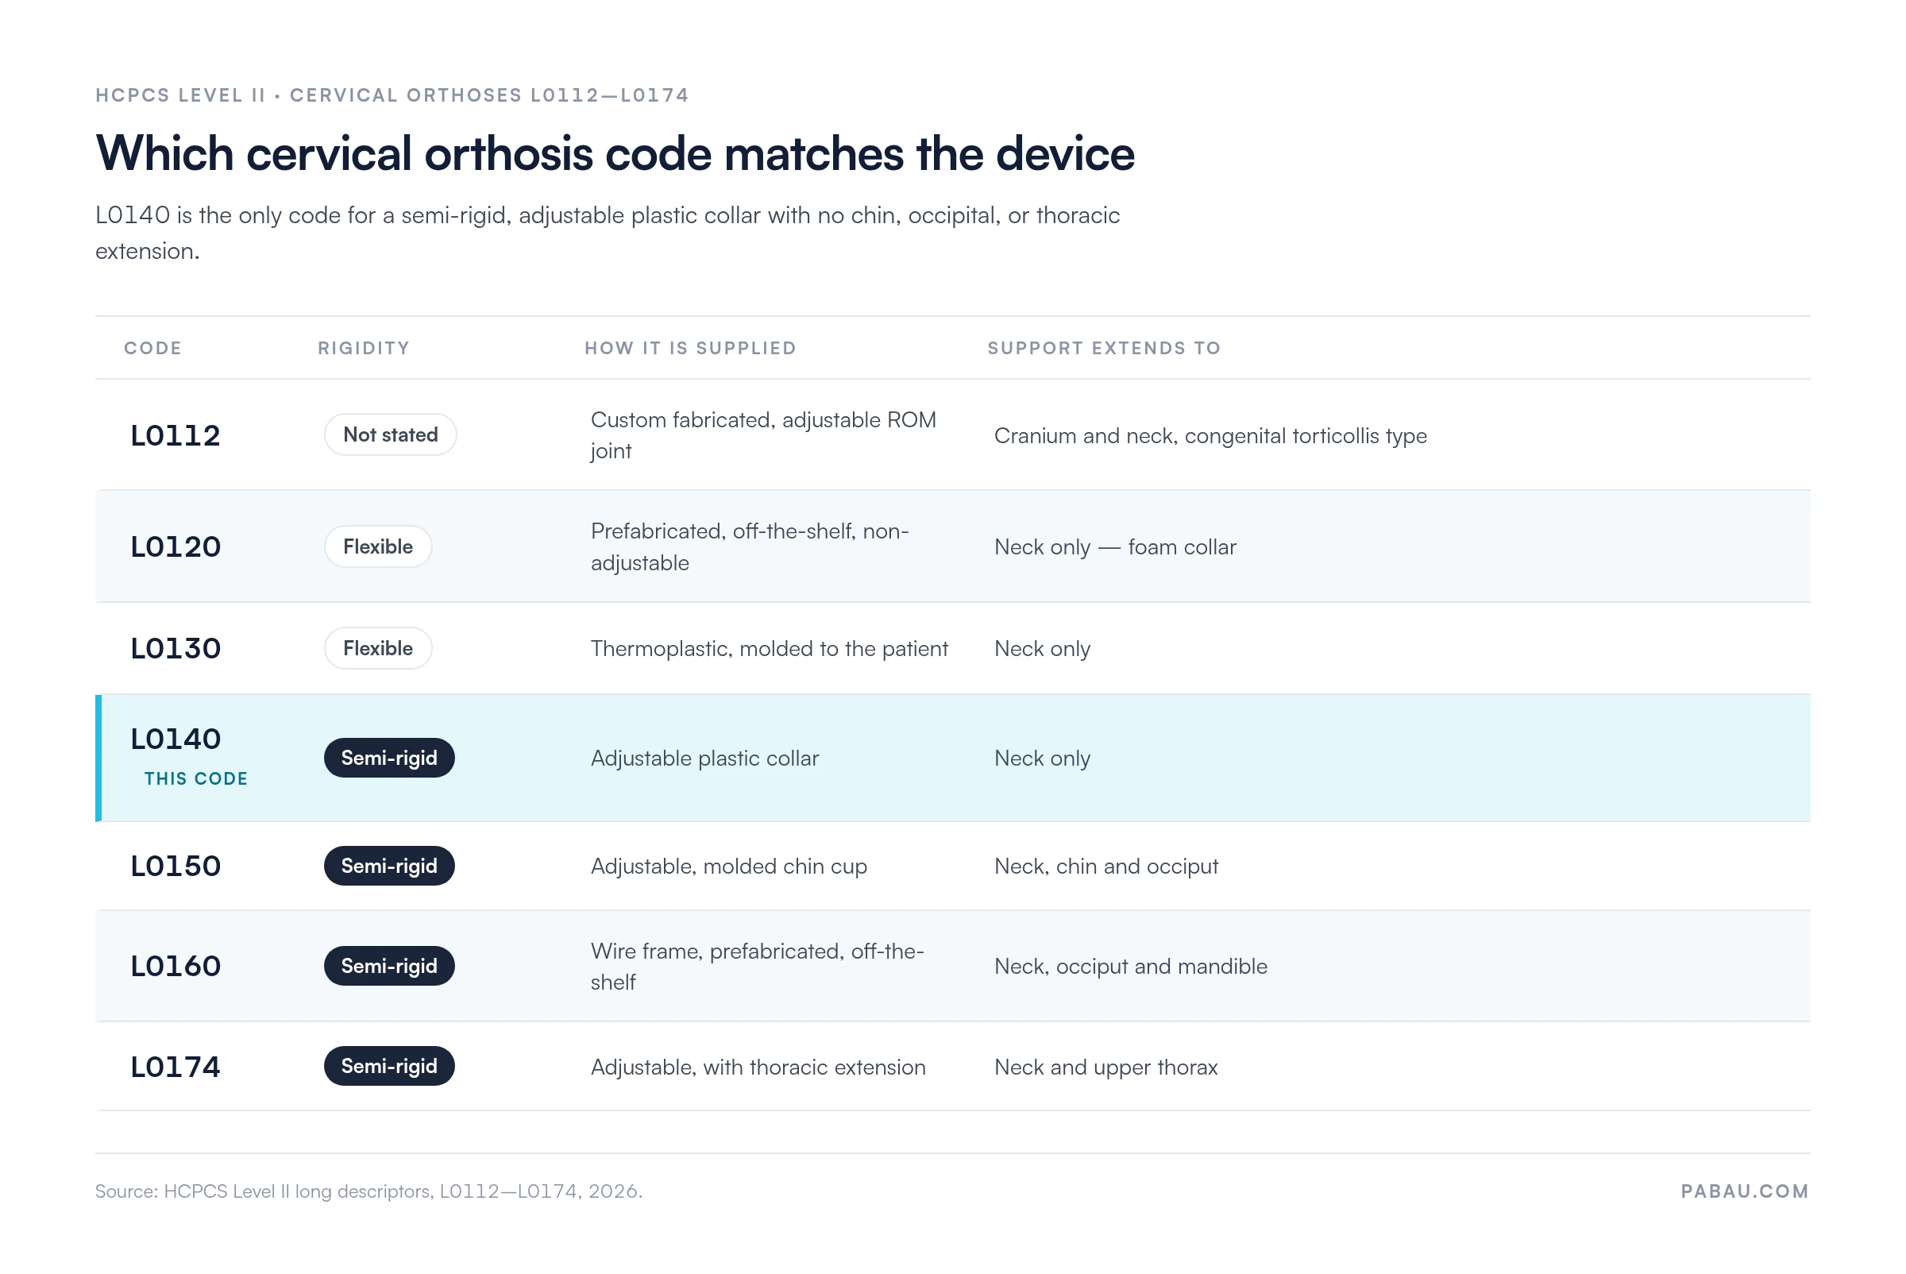The height and width of the screenshot is (1274, 1906).
Task: Click the CODE column header
Action: 152,348
